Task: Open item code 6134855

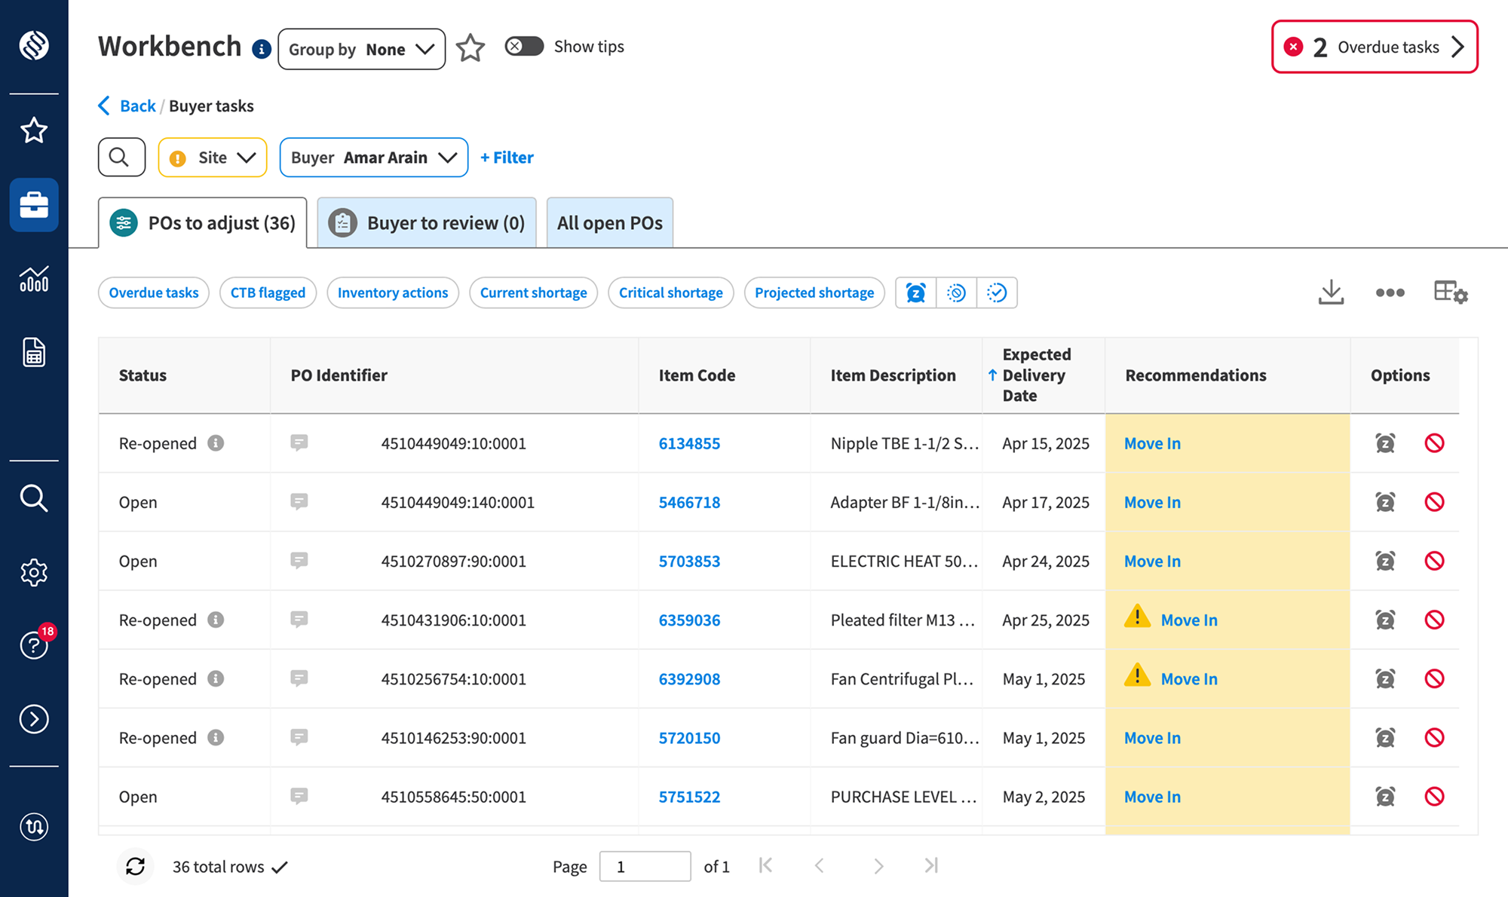Action: pos(689,443)
